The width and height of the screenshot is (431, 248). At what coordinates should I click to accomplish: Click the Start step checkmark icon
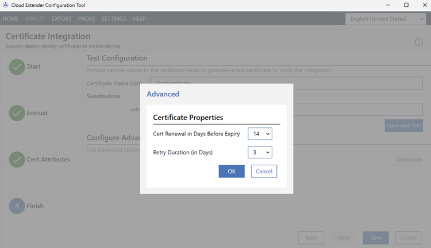tap(17, 67)
